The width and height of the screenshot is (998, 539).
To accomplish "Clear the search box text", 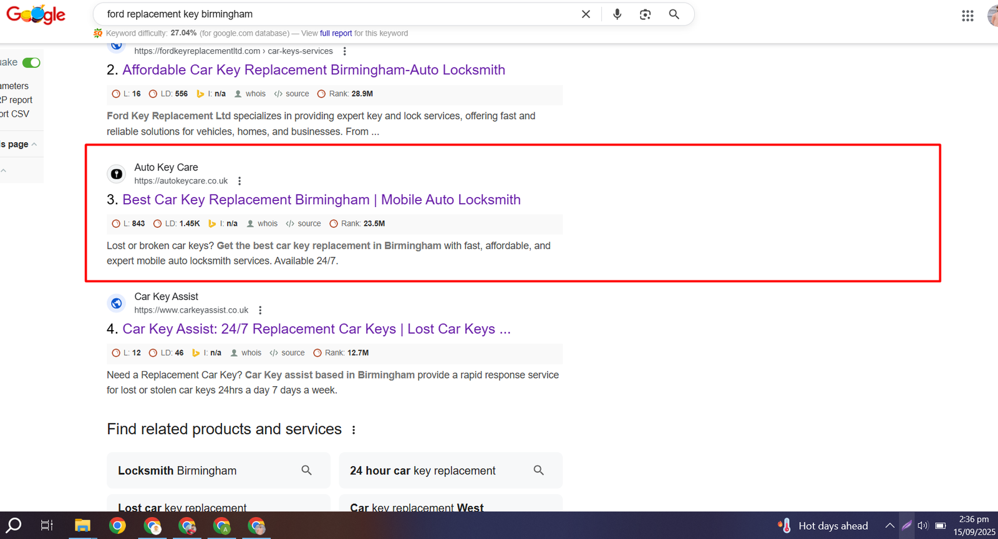I will [586, 14].
